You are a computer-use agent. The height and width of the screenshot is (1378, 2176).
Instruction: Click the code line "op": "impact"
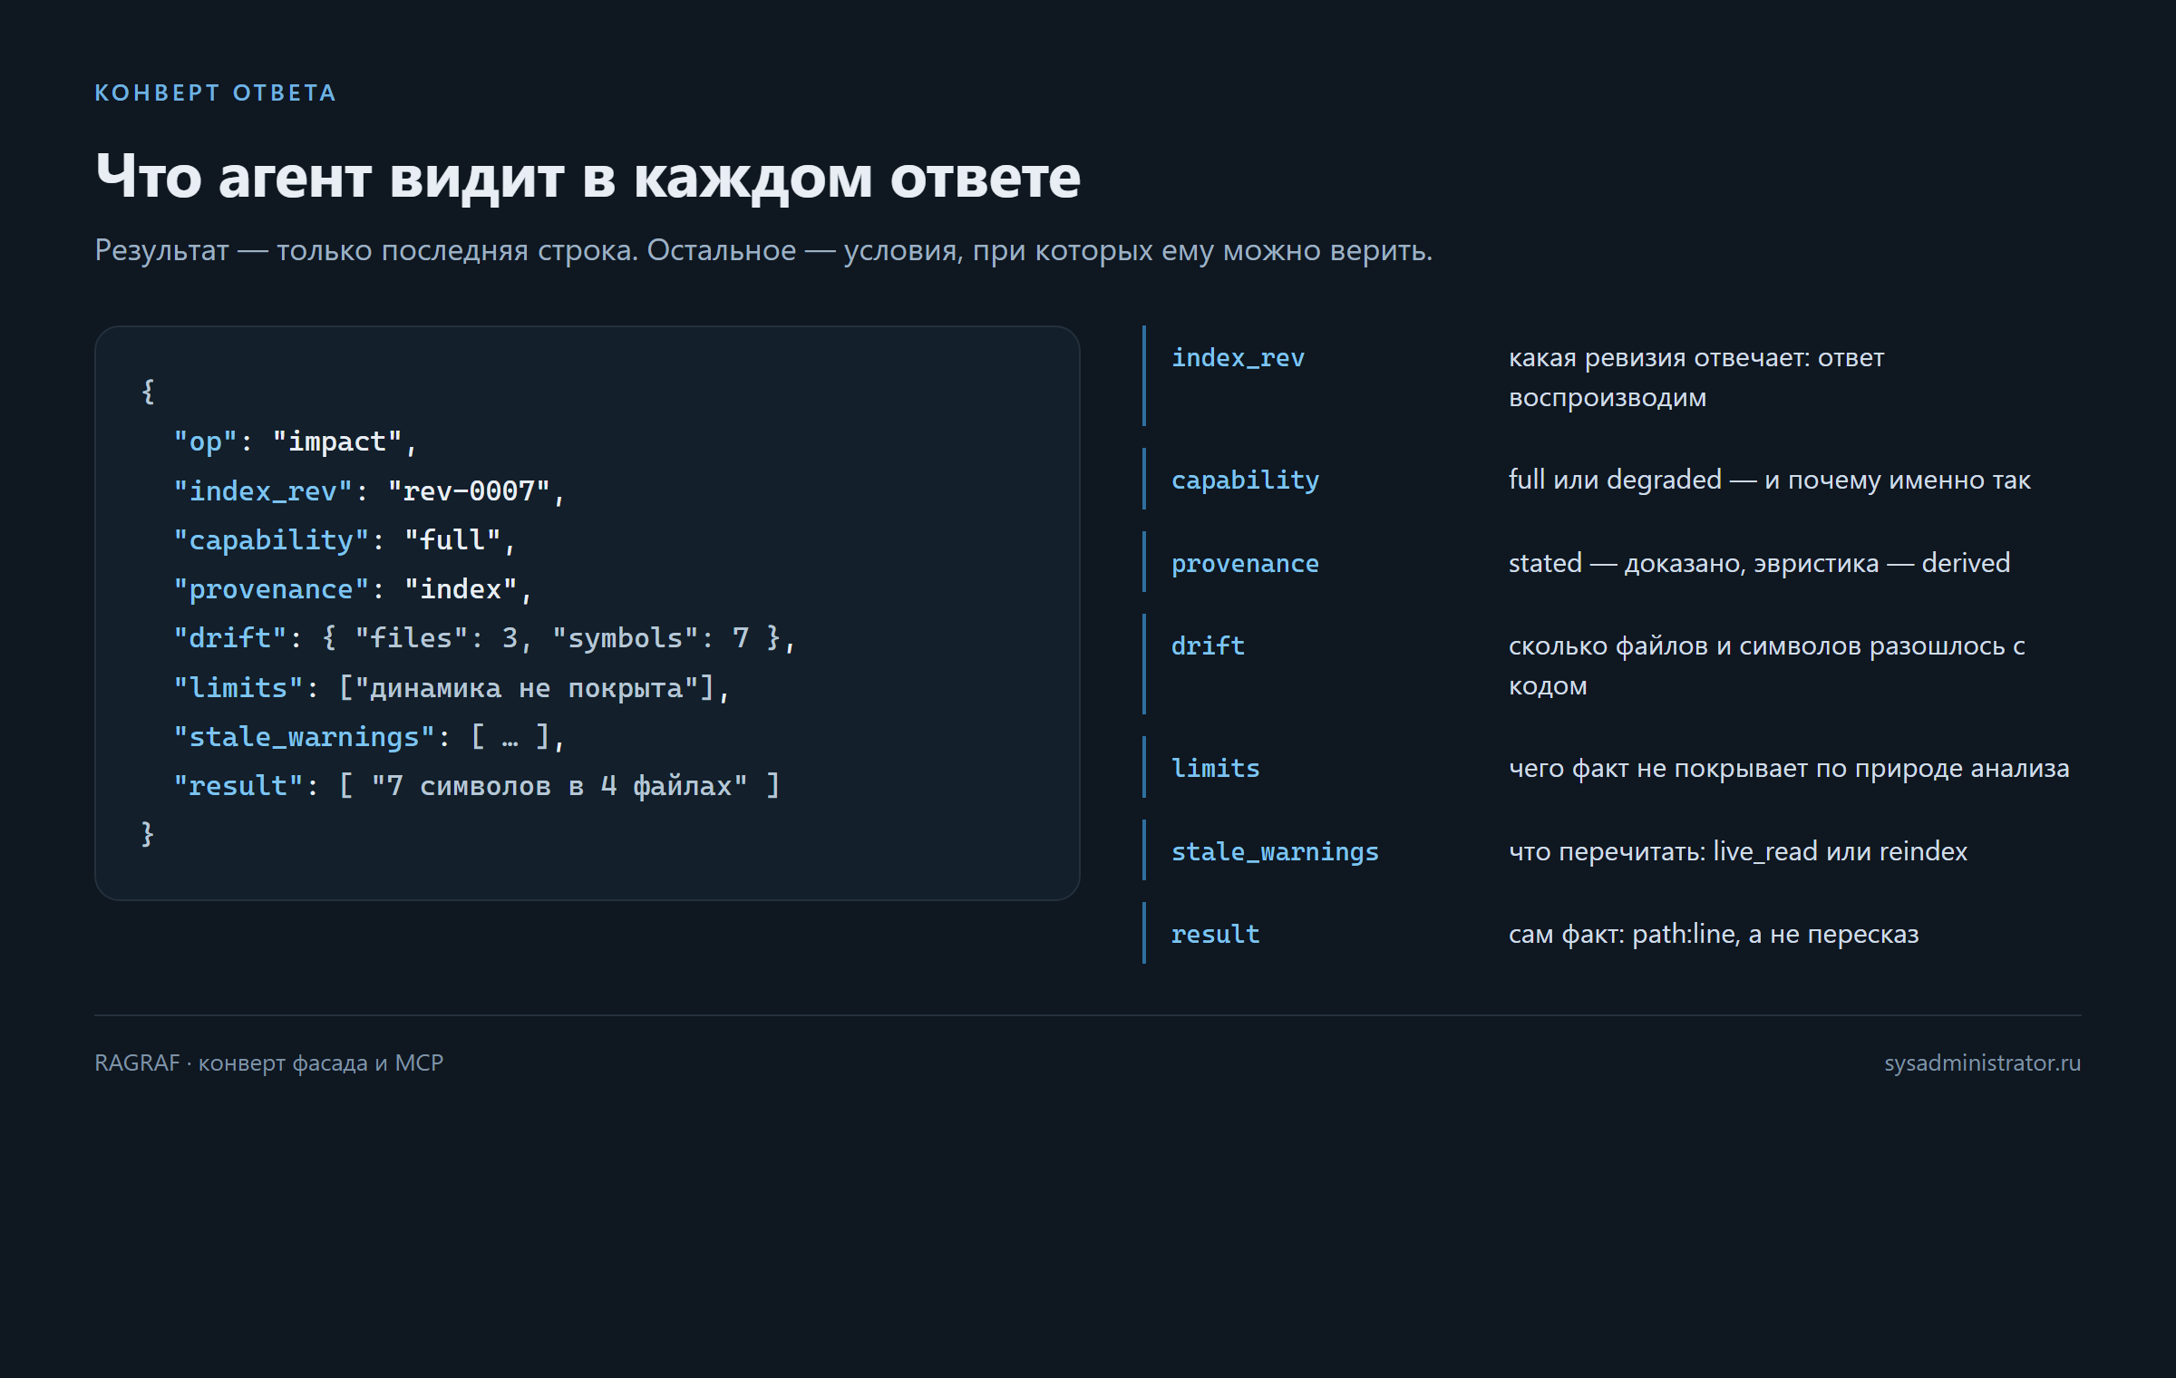coord(296,442)
